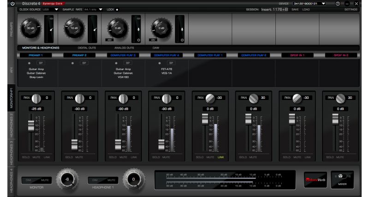
Task: Open the Sample Rate dropdown
Action: [101, 10]
